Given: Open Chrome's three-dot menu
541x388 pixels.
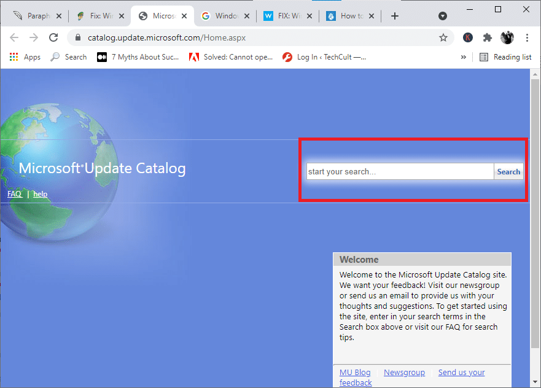Looking at the screenshot, I should tap(527, 37).
